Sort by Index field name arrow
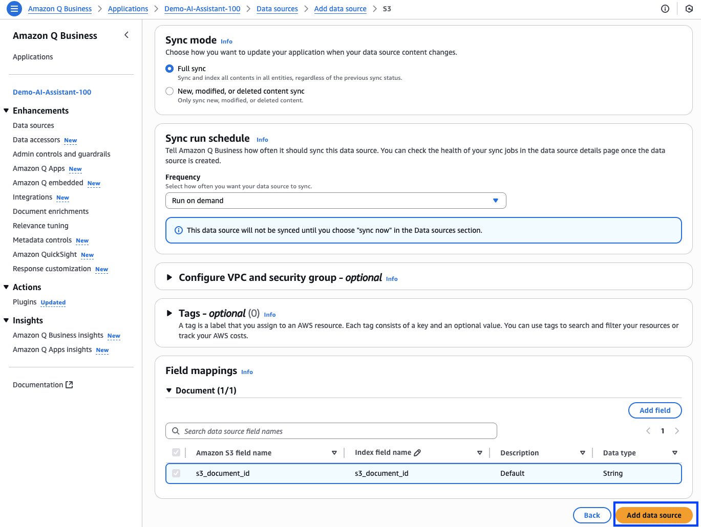This screenshot has height=527, width=701. tap(480, 453)
